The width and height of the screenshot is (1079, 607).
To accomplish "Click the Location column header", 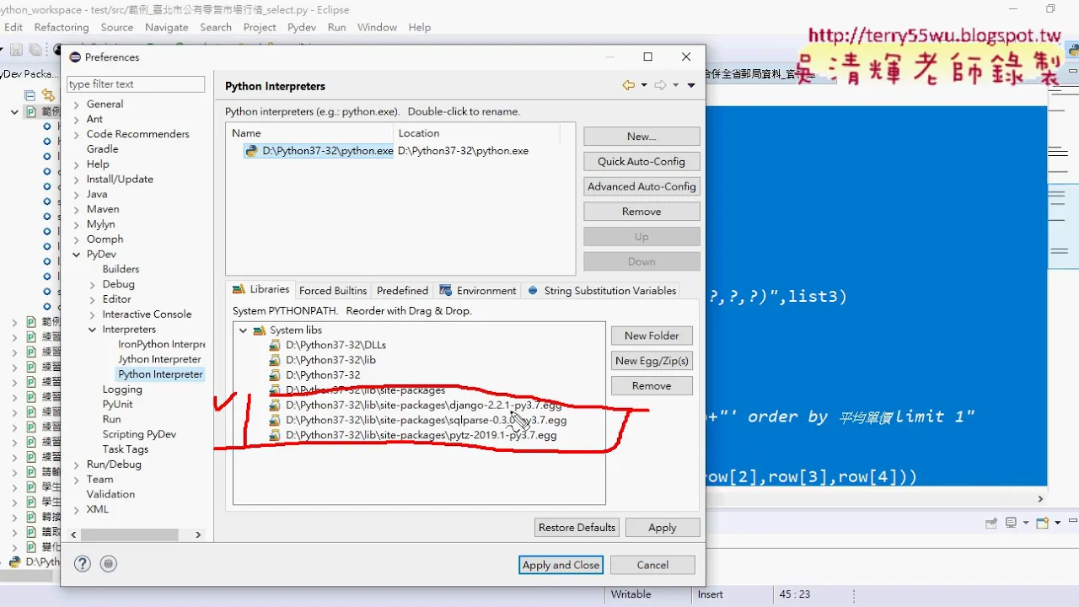I will click(x=477, y=133).
